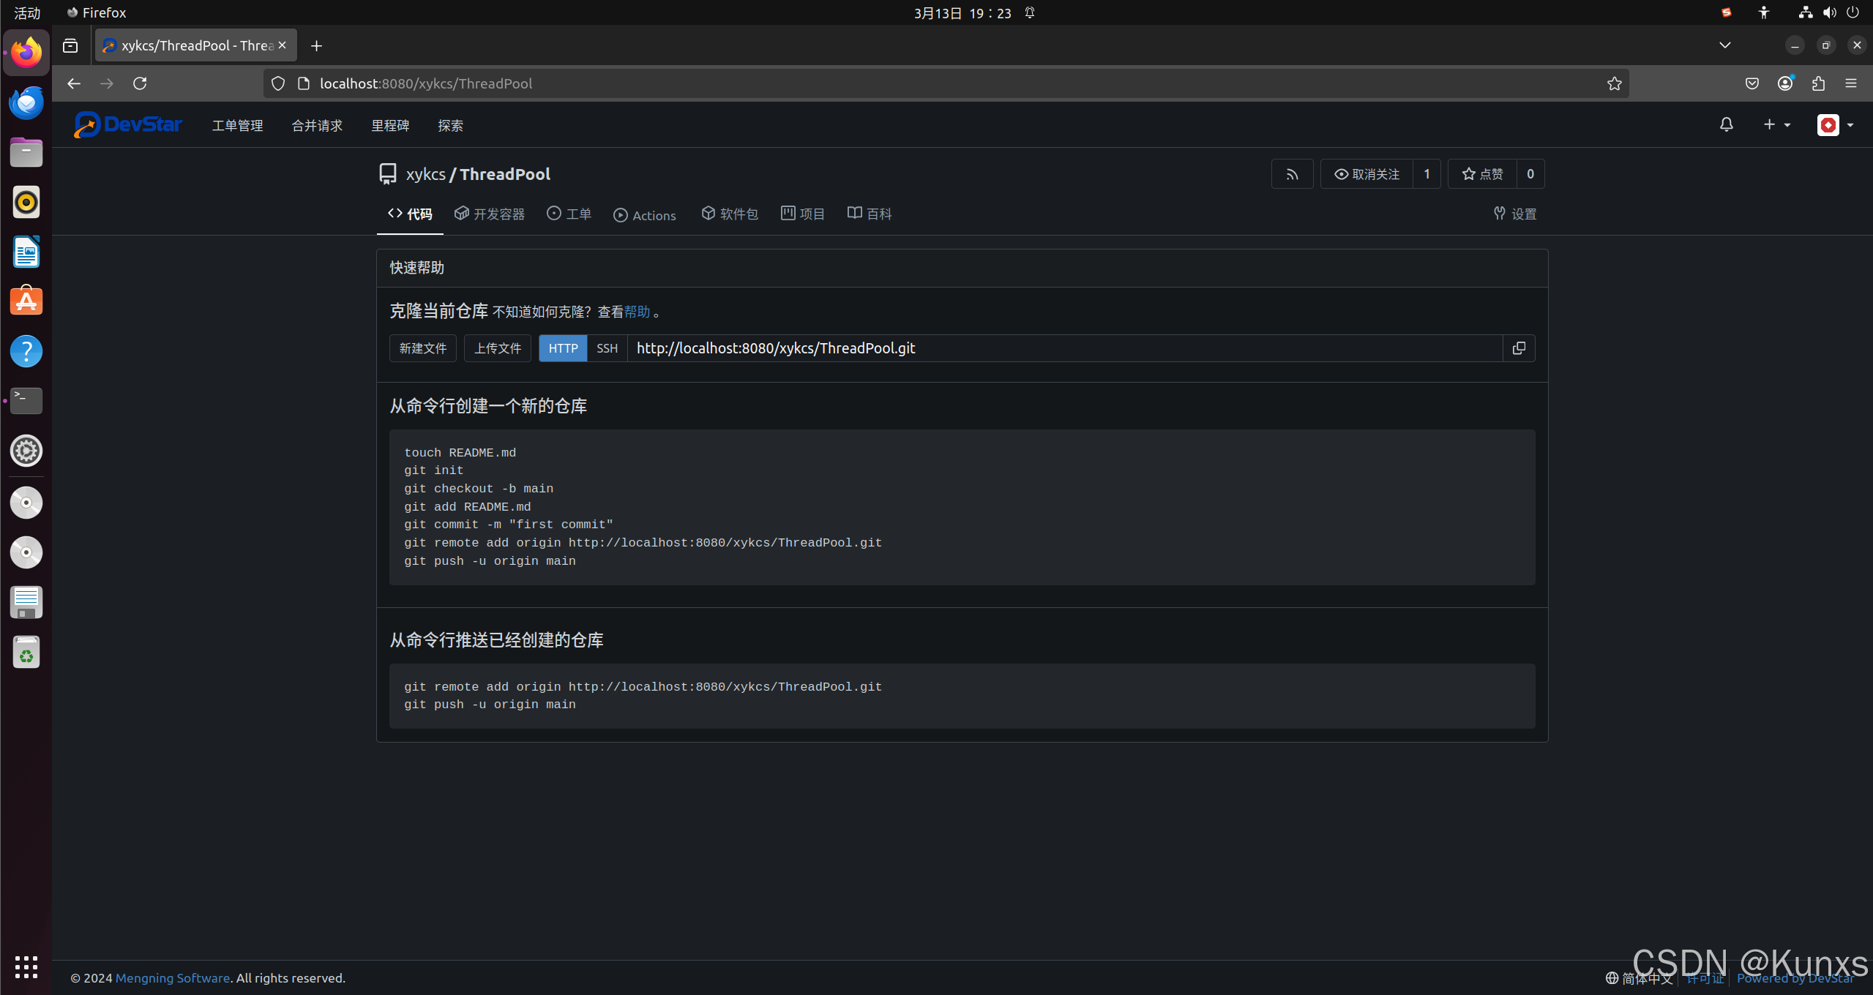Click the DevStar logo
This screenshot has width=1873, height=995.
point(127,124)
